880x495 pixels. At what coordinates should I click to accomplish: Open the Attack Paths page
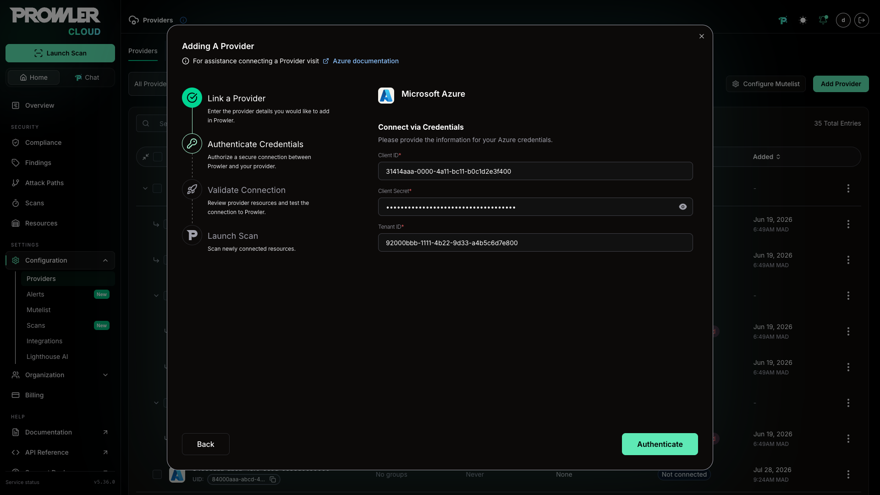[60, 183]
